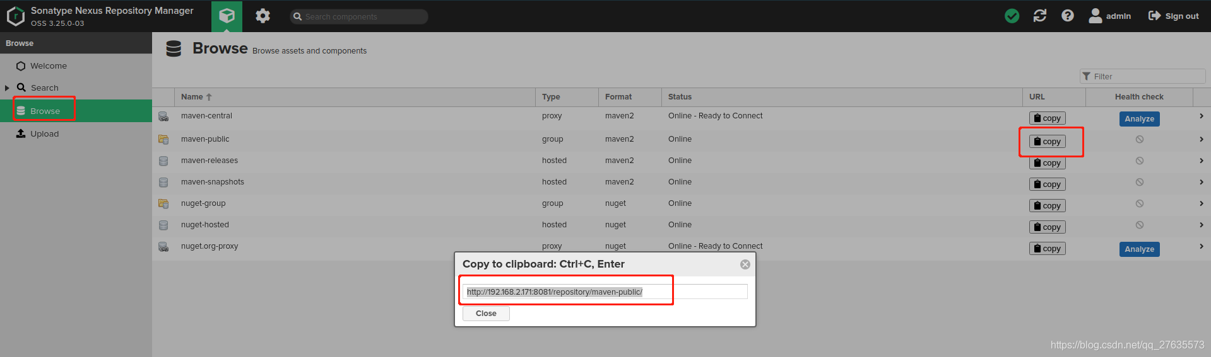The width and height of the screenshot is (1211, 357).
Task: Click the maven-public group repository icon
Action: (163, 140)
